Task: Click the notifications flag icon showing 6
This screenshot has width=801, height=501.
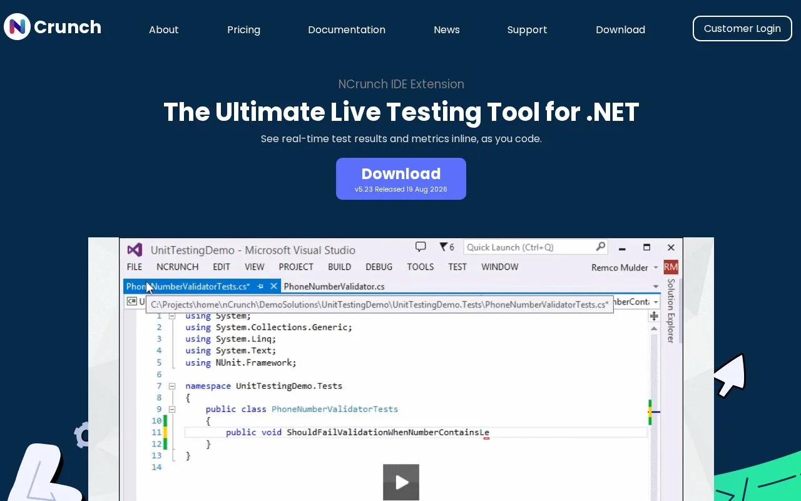Action: [x=447, y=247]
